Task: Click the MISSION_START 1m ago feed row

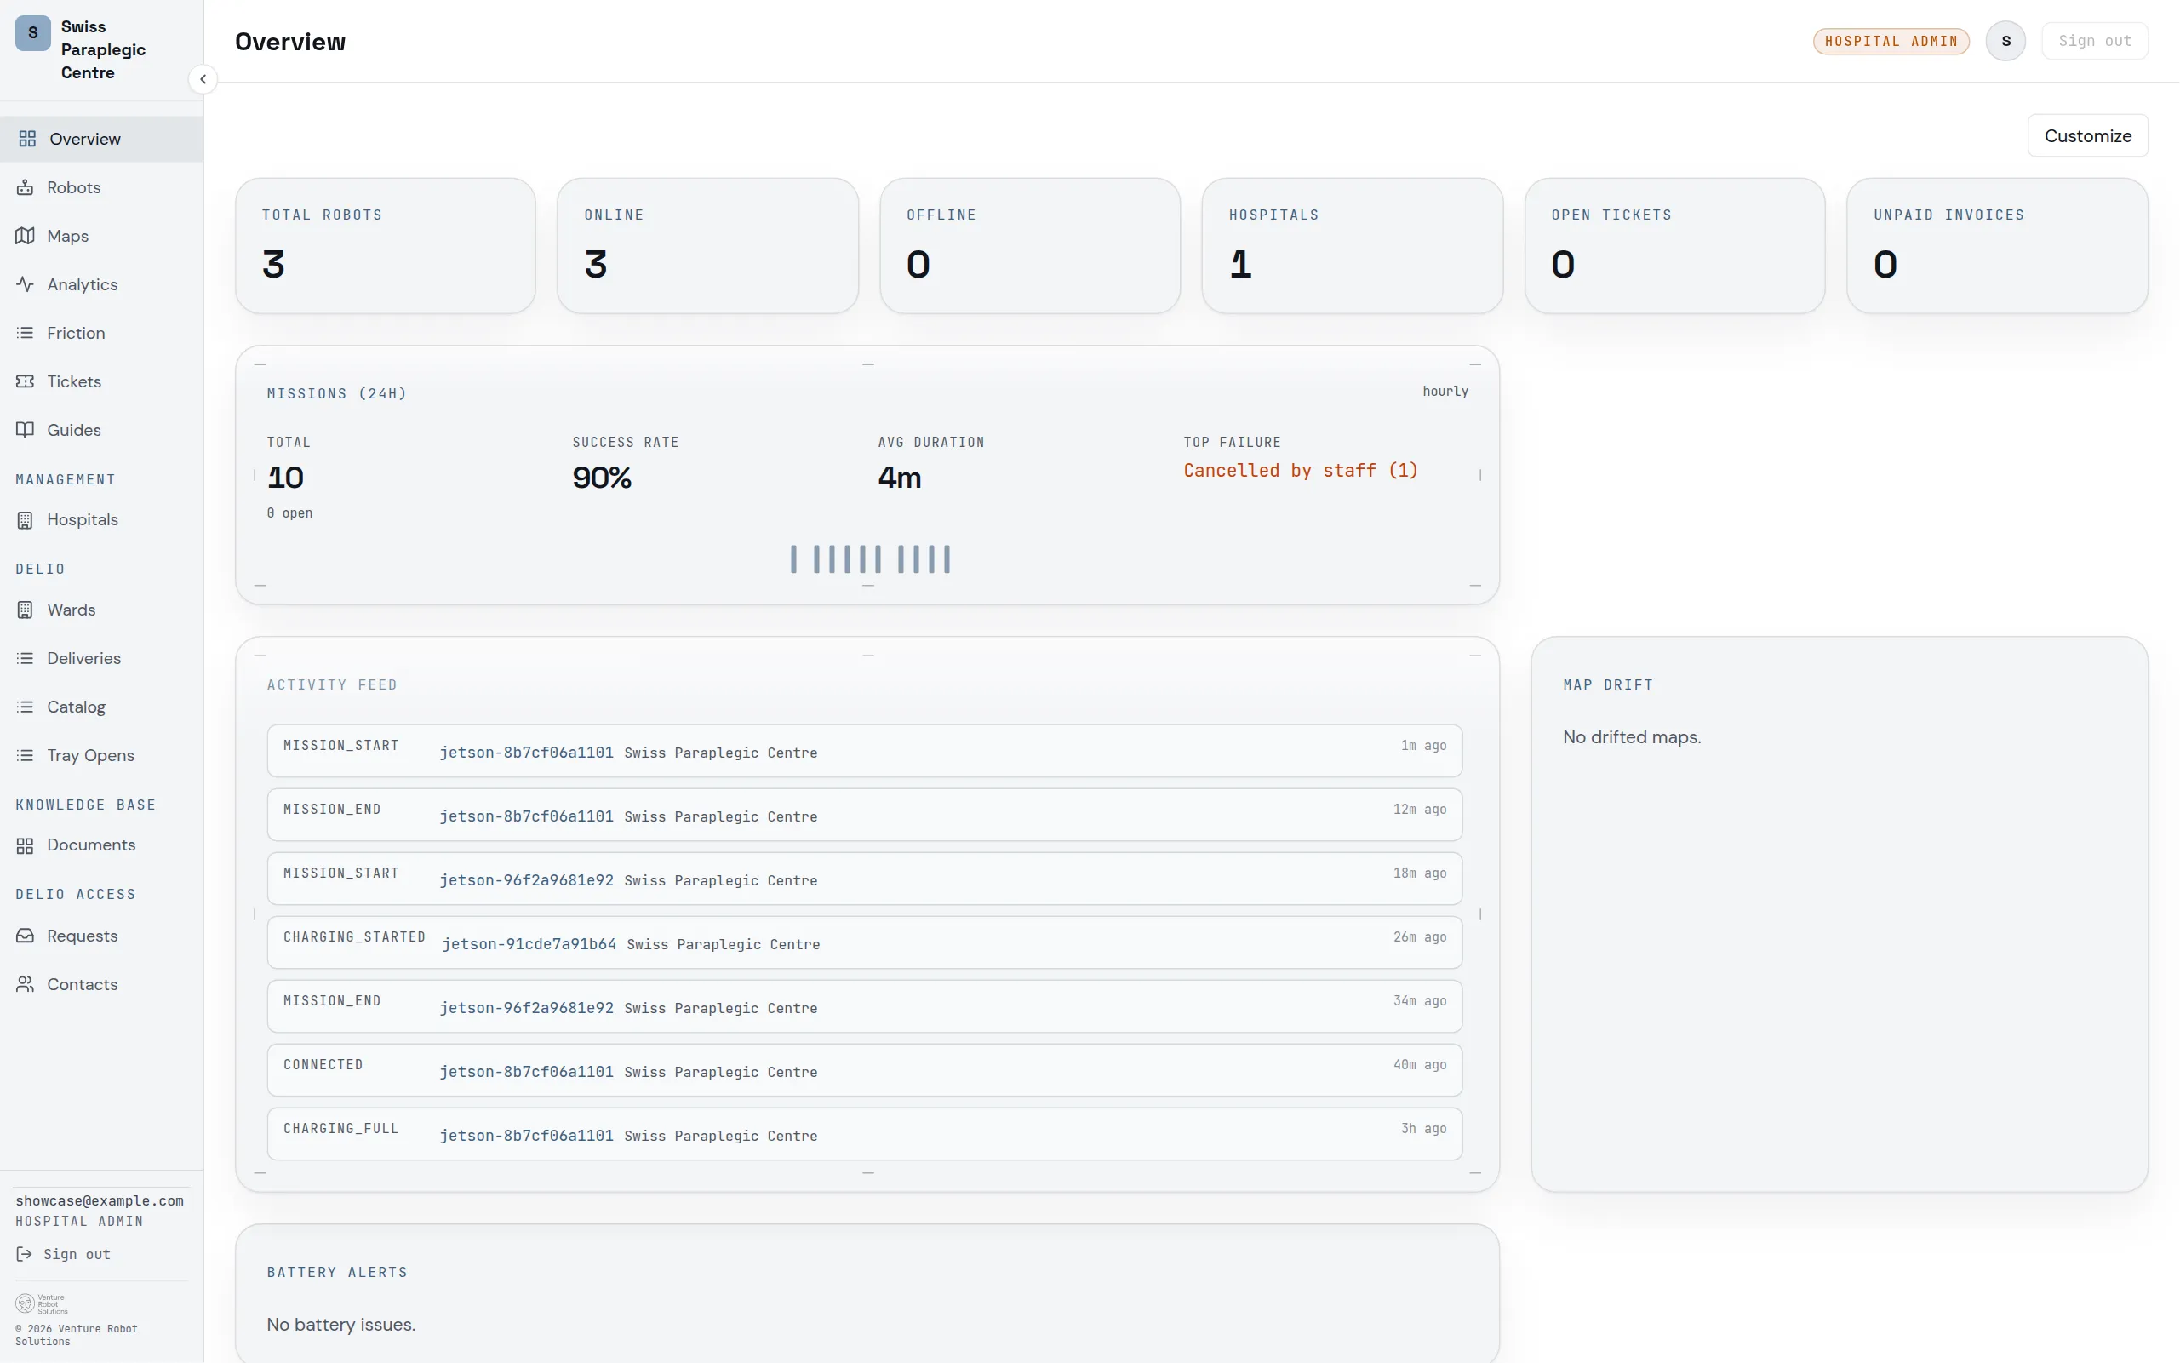Action: pyautogui.click(x=864, y=751)
